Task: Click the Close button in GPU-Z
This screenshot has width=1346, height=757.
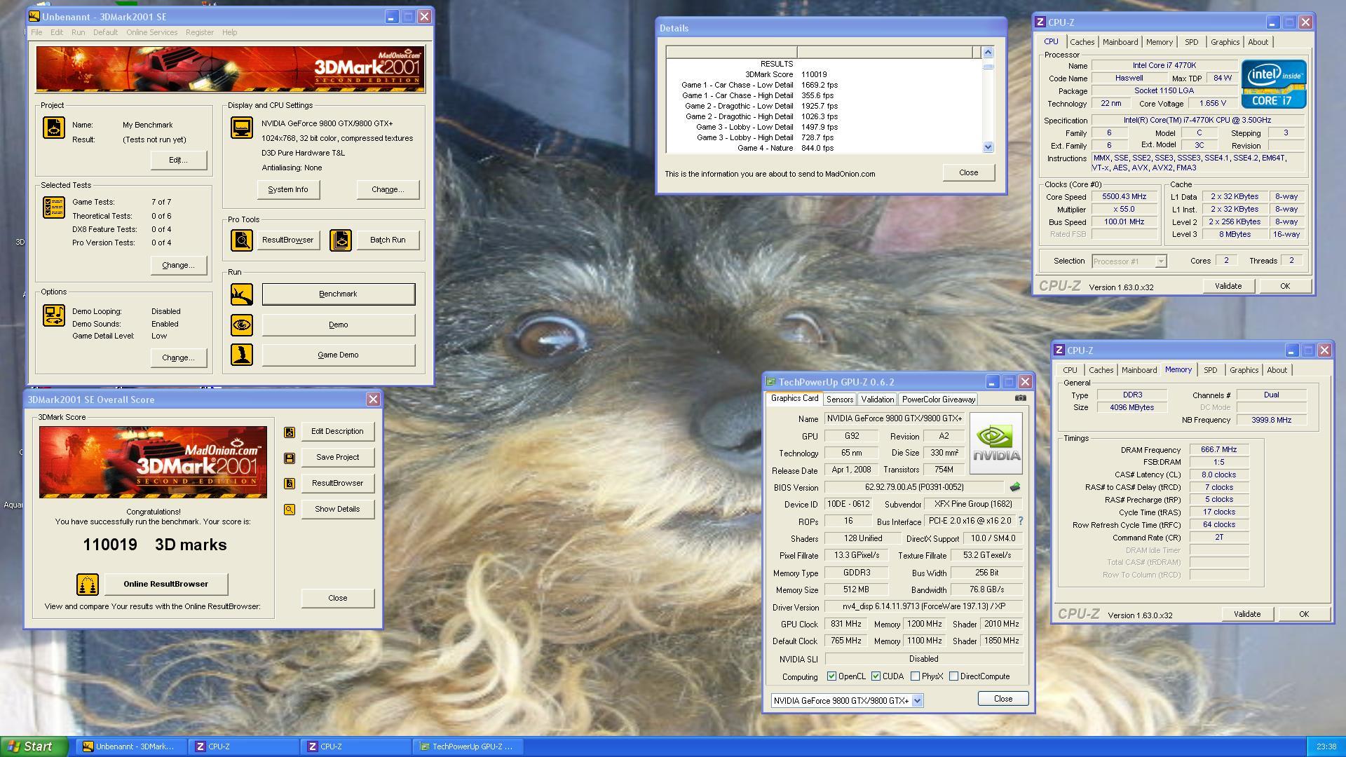Action: [1002, 699]
